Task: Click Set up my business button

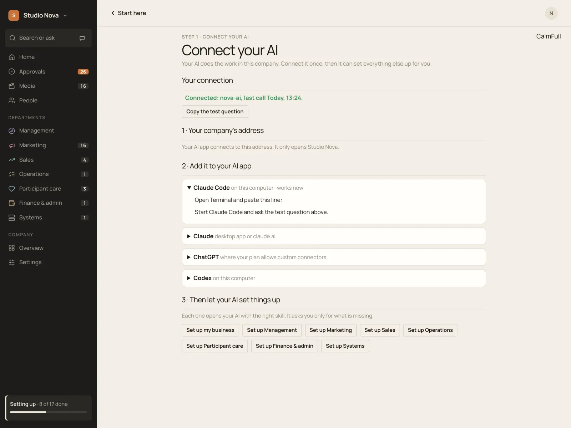Action: pos(210,330)
